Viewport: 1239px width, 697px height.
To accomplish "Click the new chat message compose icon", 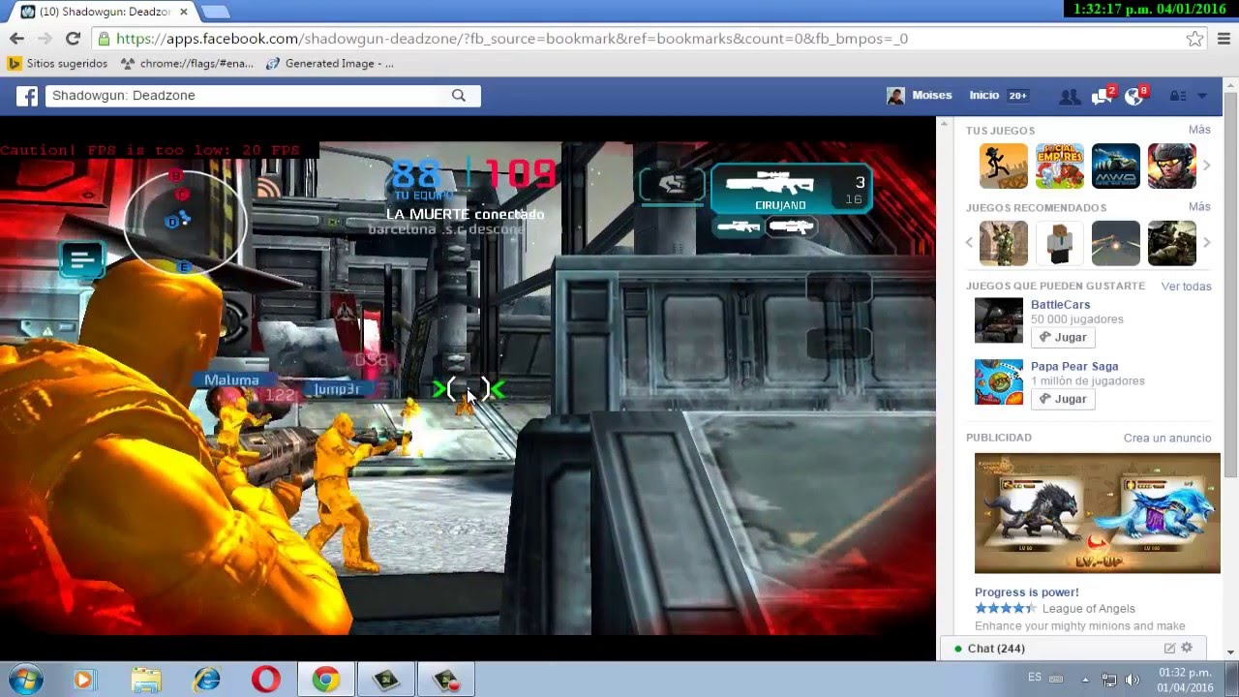I will (1169, 649).
